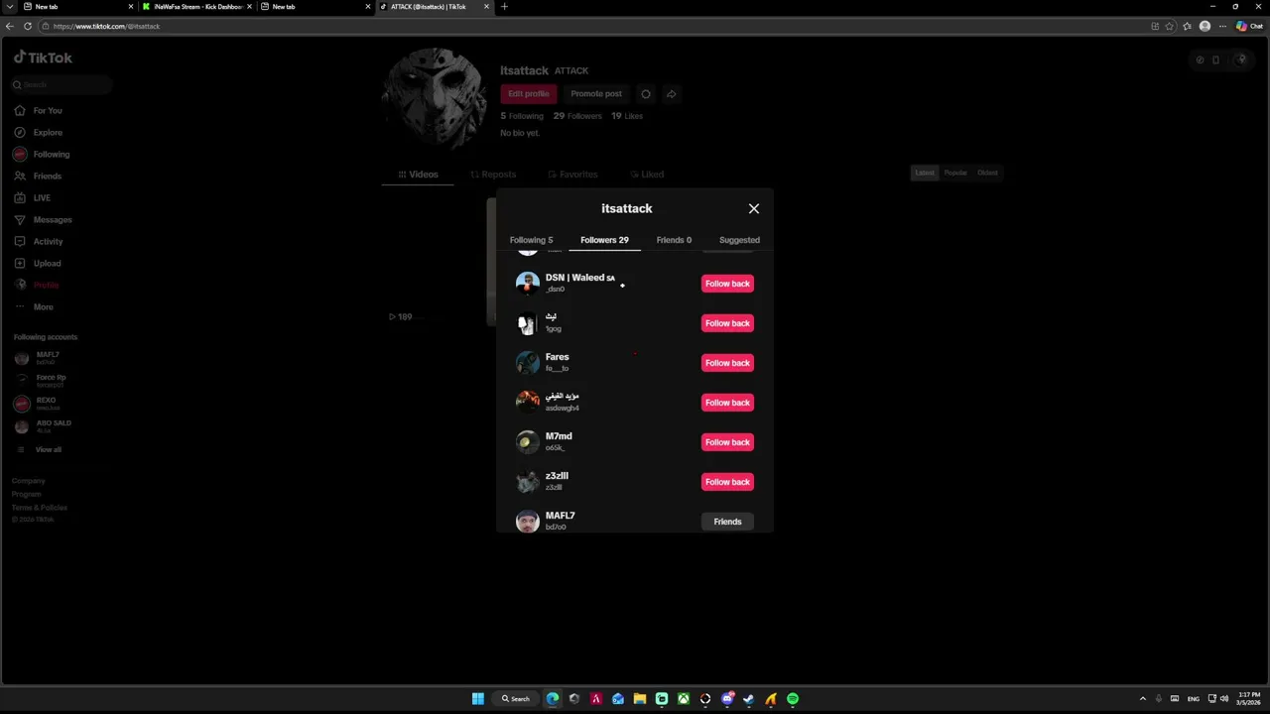Switch to the Kick Dashboard tab
The image size is (1270, 714).
click(x=197, y=7)
